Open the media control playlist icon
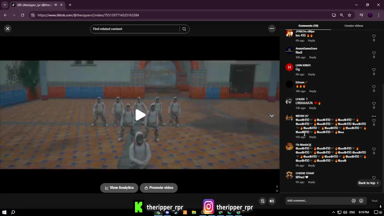The width and height of the screenshot is (384, 216). coord(361,15)
